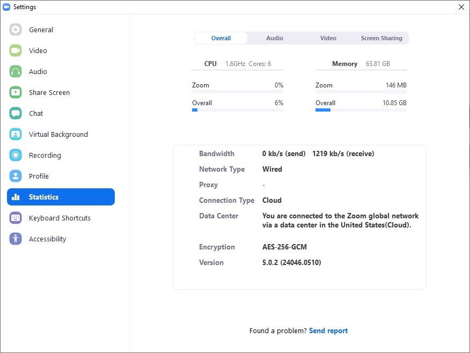Open Keyboard Shortcuts settings
Screen dimensions: 470x353
click(x=61, y=218)
